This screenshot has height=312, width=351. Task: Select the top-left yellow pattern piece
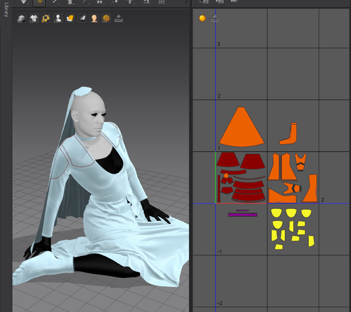click(x=276, y=213)
